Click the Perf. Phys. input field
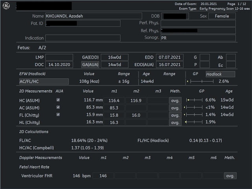 tap(198, 23)
